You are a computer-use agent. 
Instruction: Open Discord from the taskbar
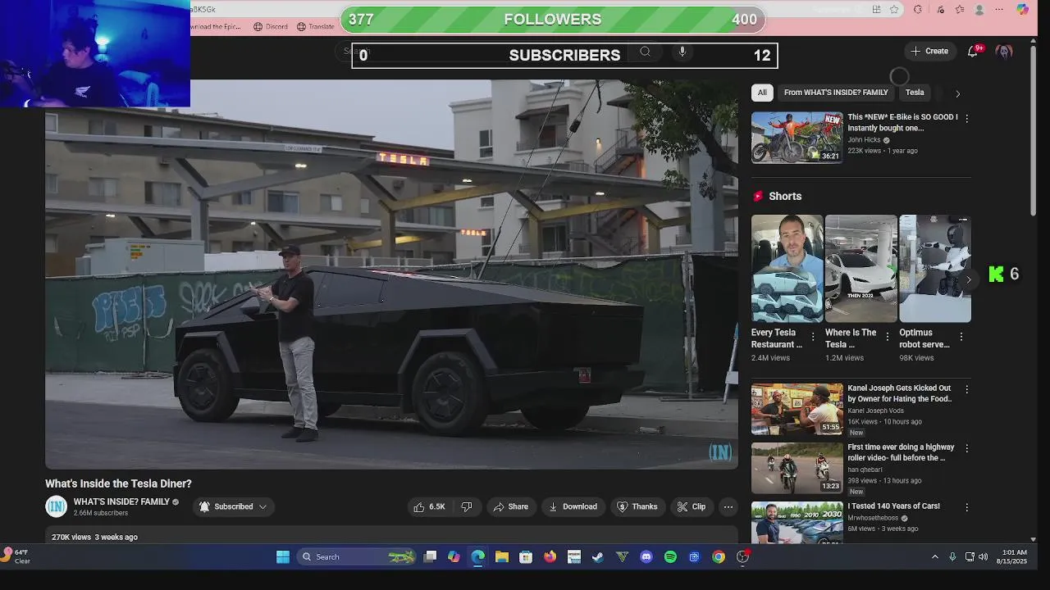pyautogui.click(x=646, y=557)
